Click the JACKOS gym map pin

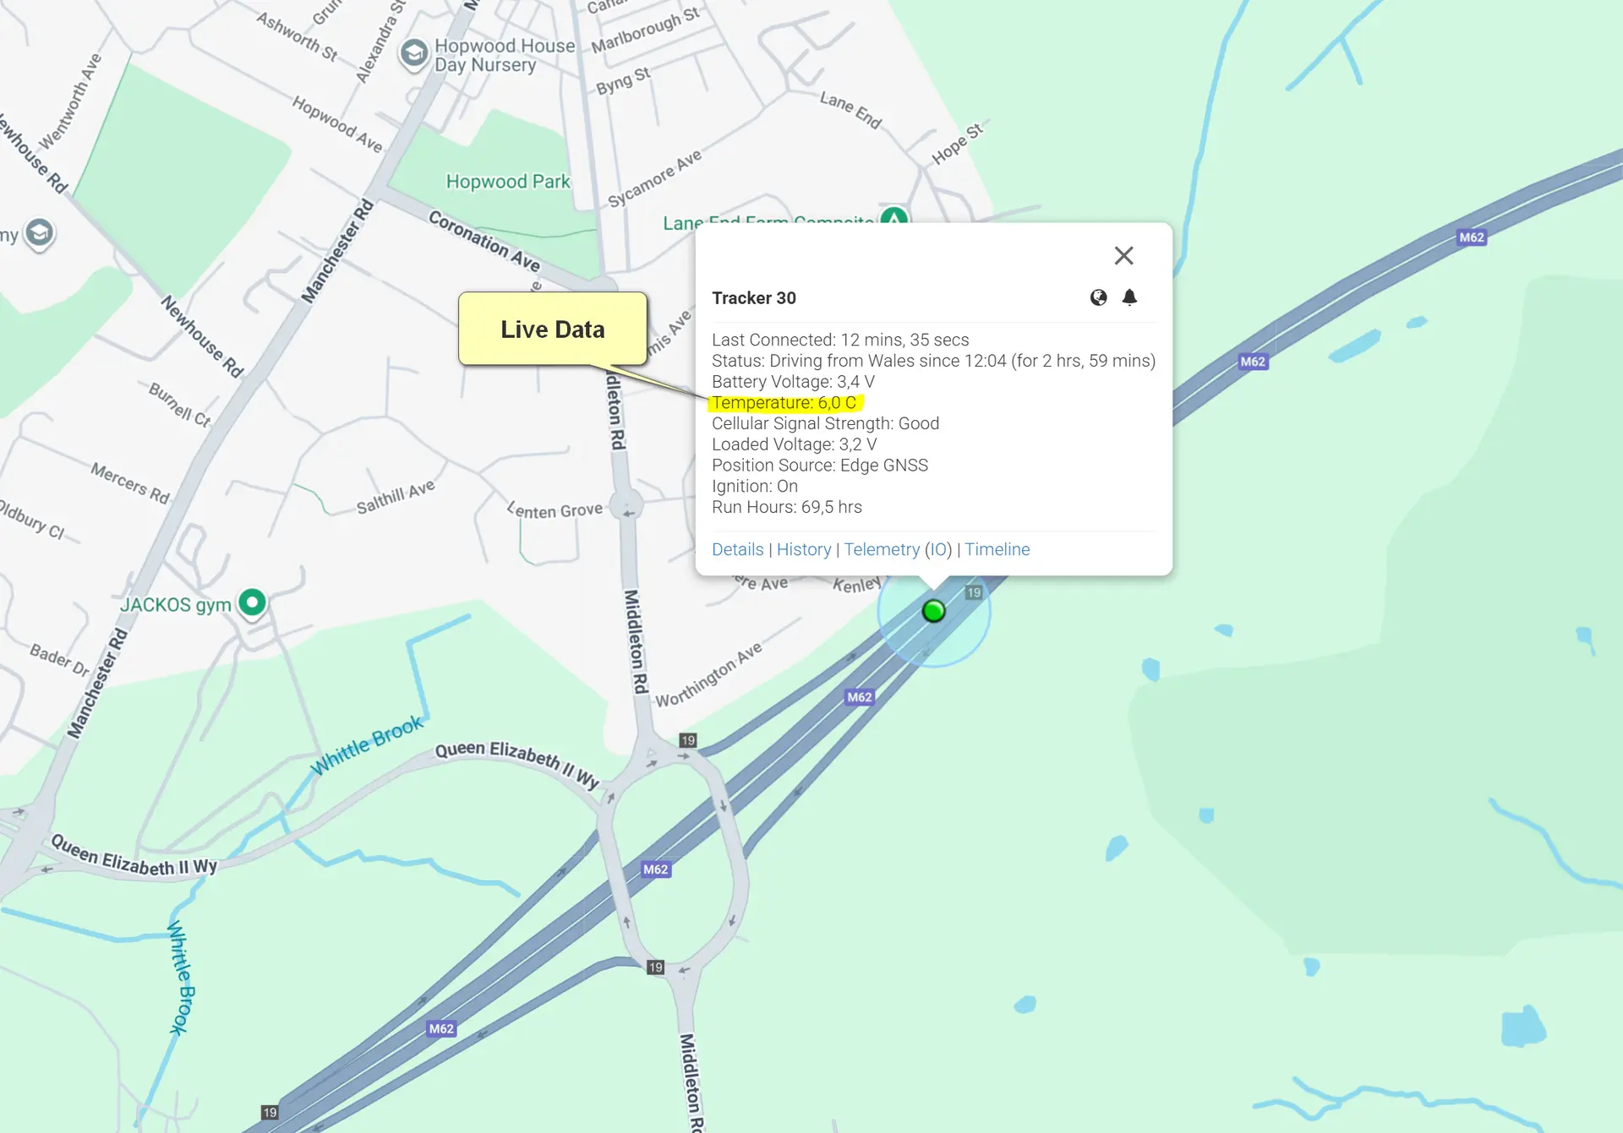point(252,602)
